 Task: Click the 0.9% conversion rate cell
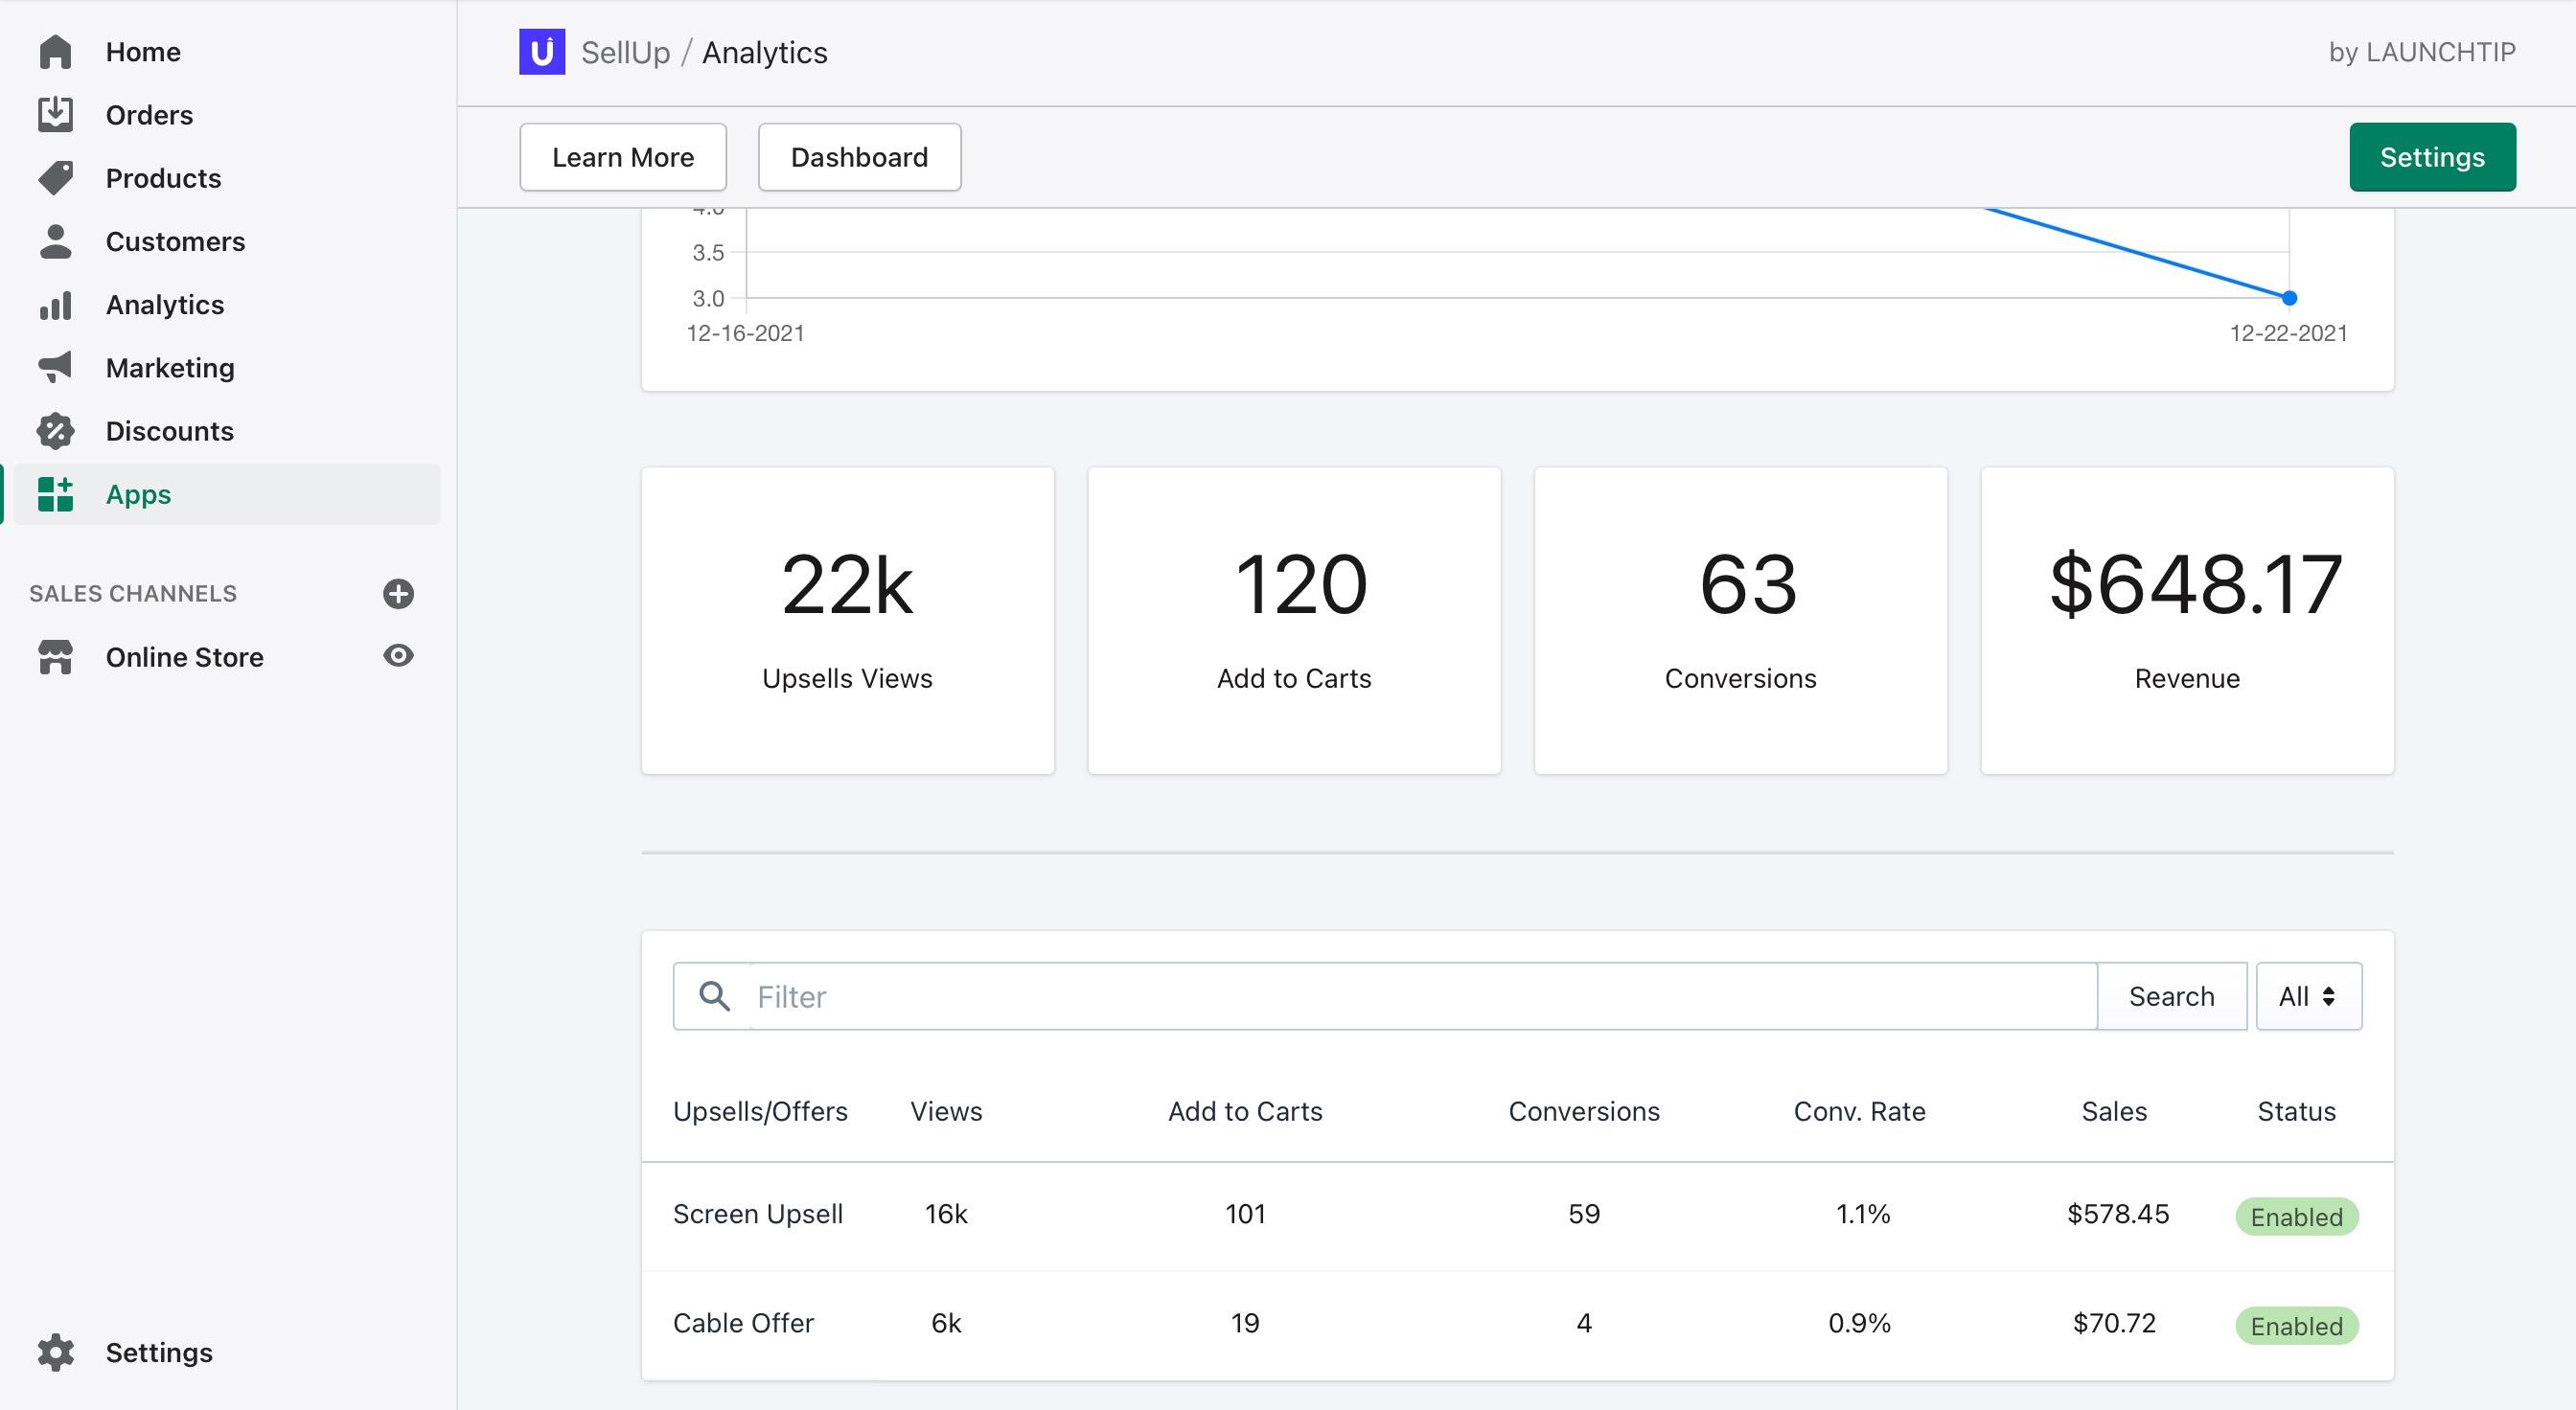click(1860, 1323)
